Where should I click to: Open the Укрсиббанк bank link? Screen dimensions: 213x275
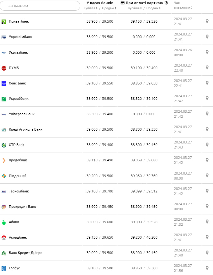(x=19, y=99)
